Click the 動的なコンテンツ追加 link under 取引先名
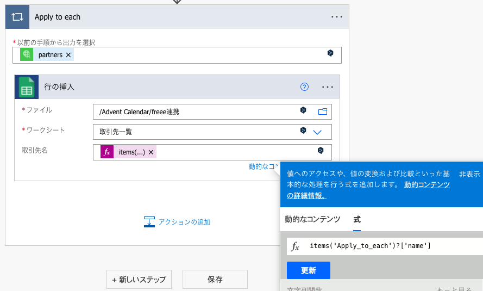 point(263,166)
